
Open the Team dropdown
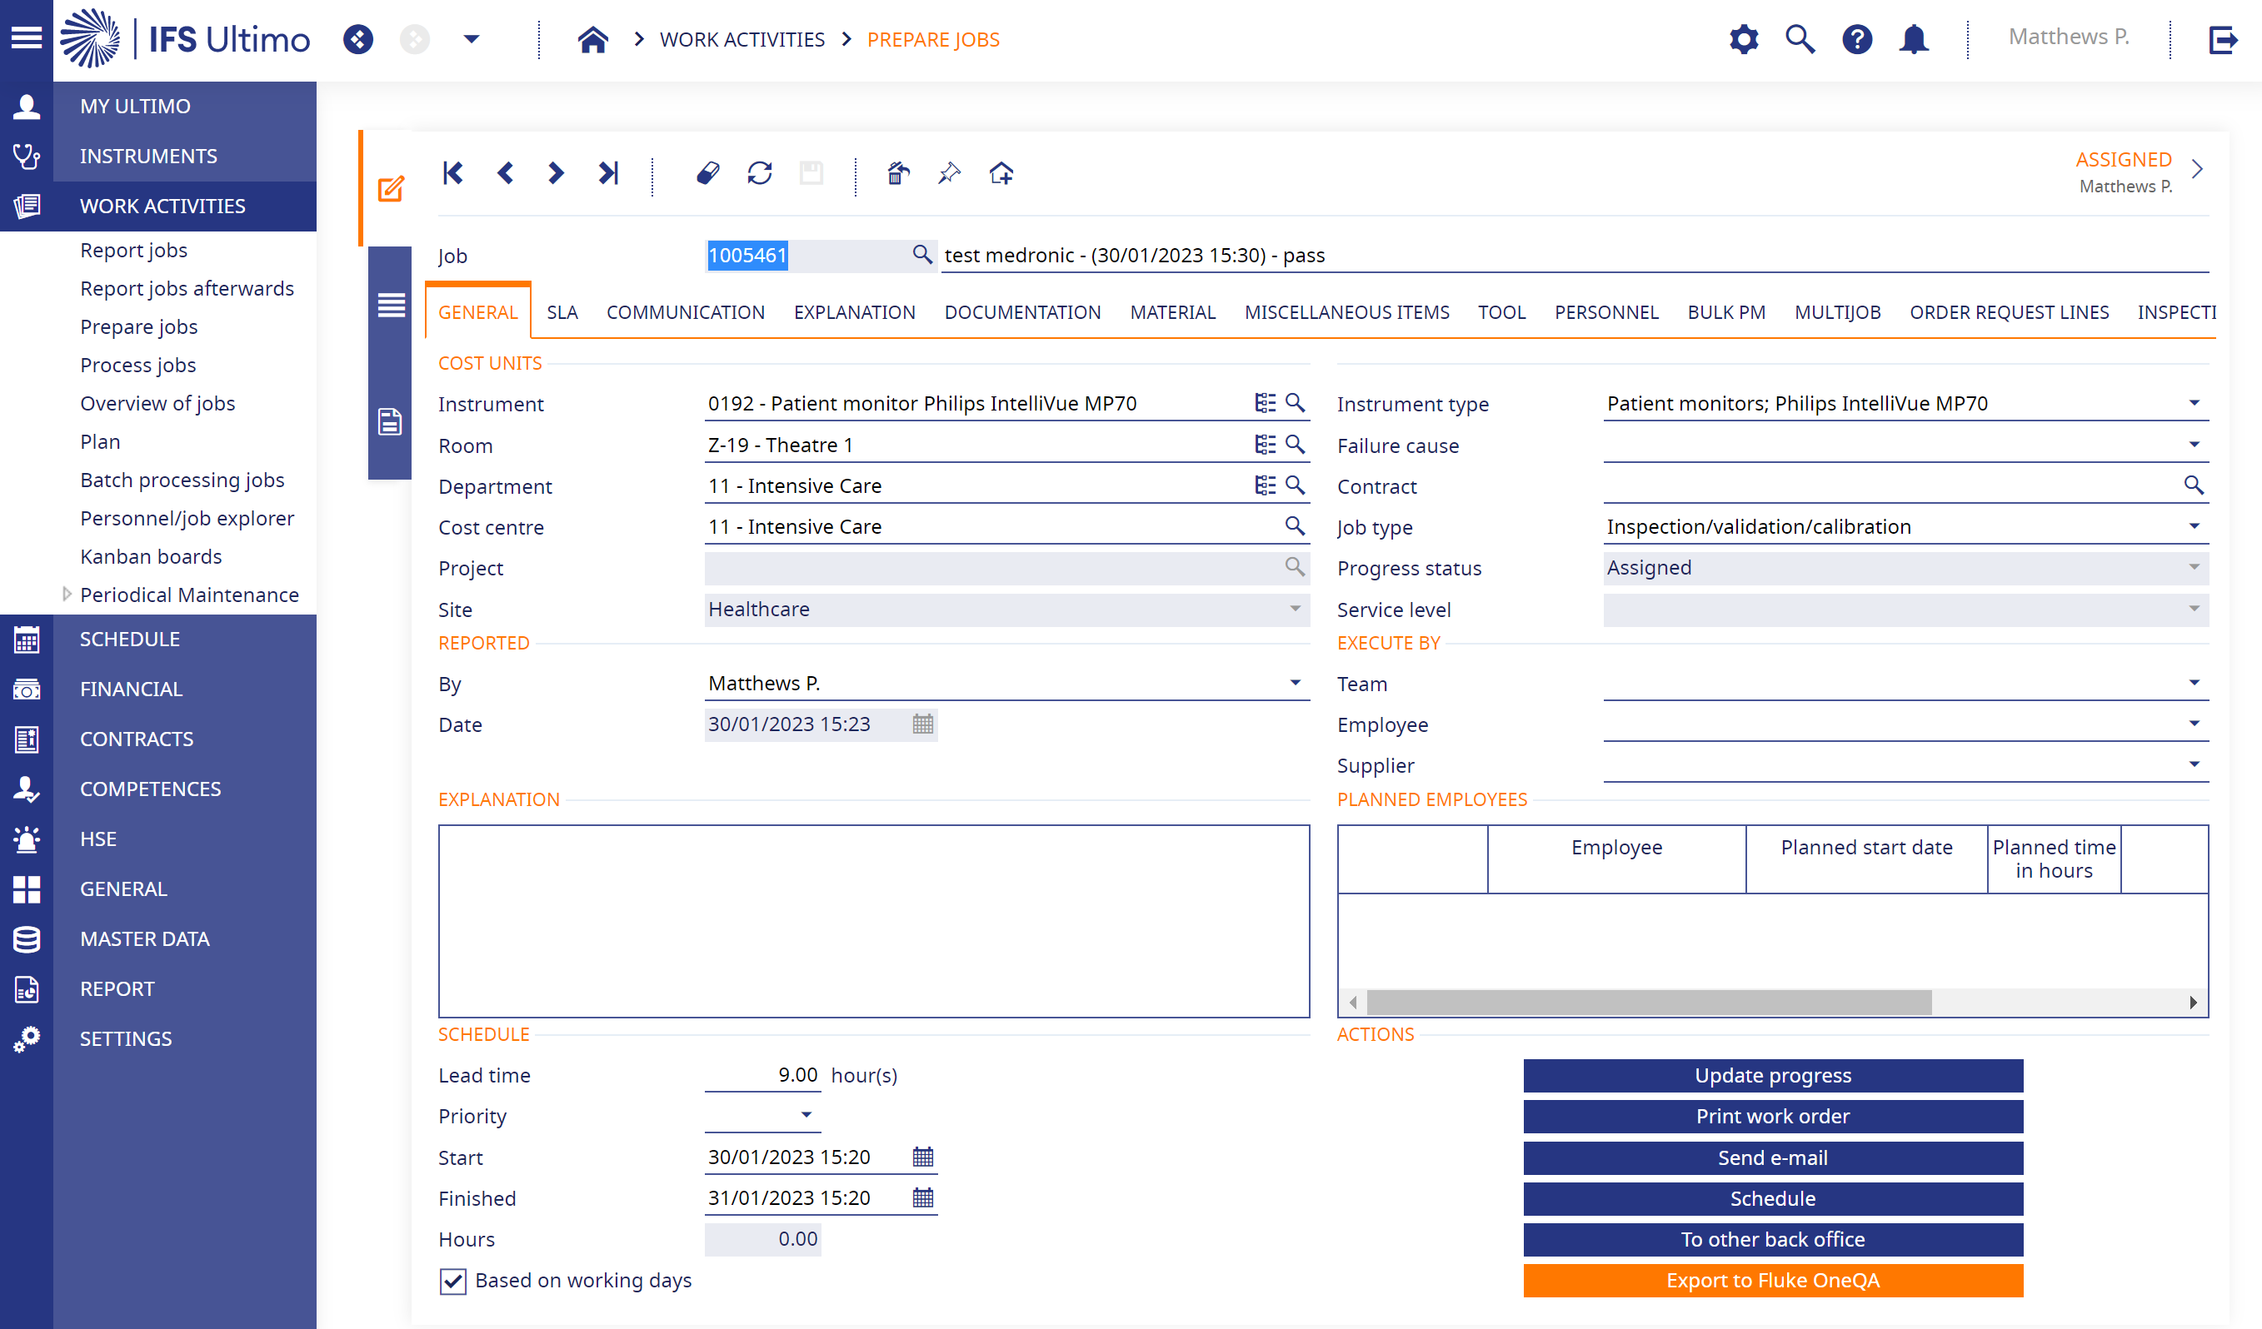(x=2194, y=683)
